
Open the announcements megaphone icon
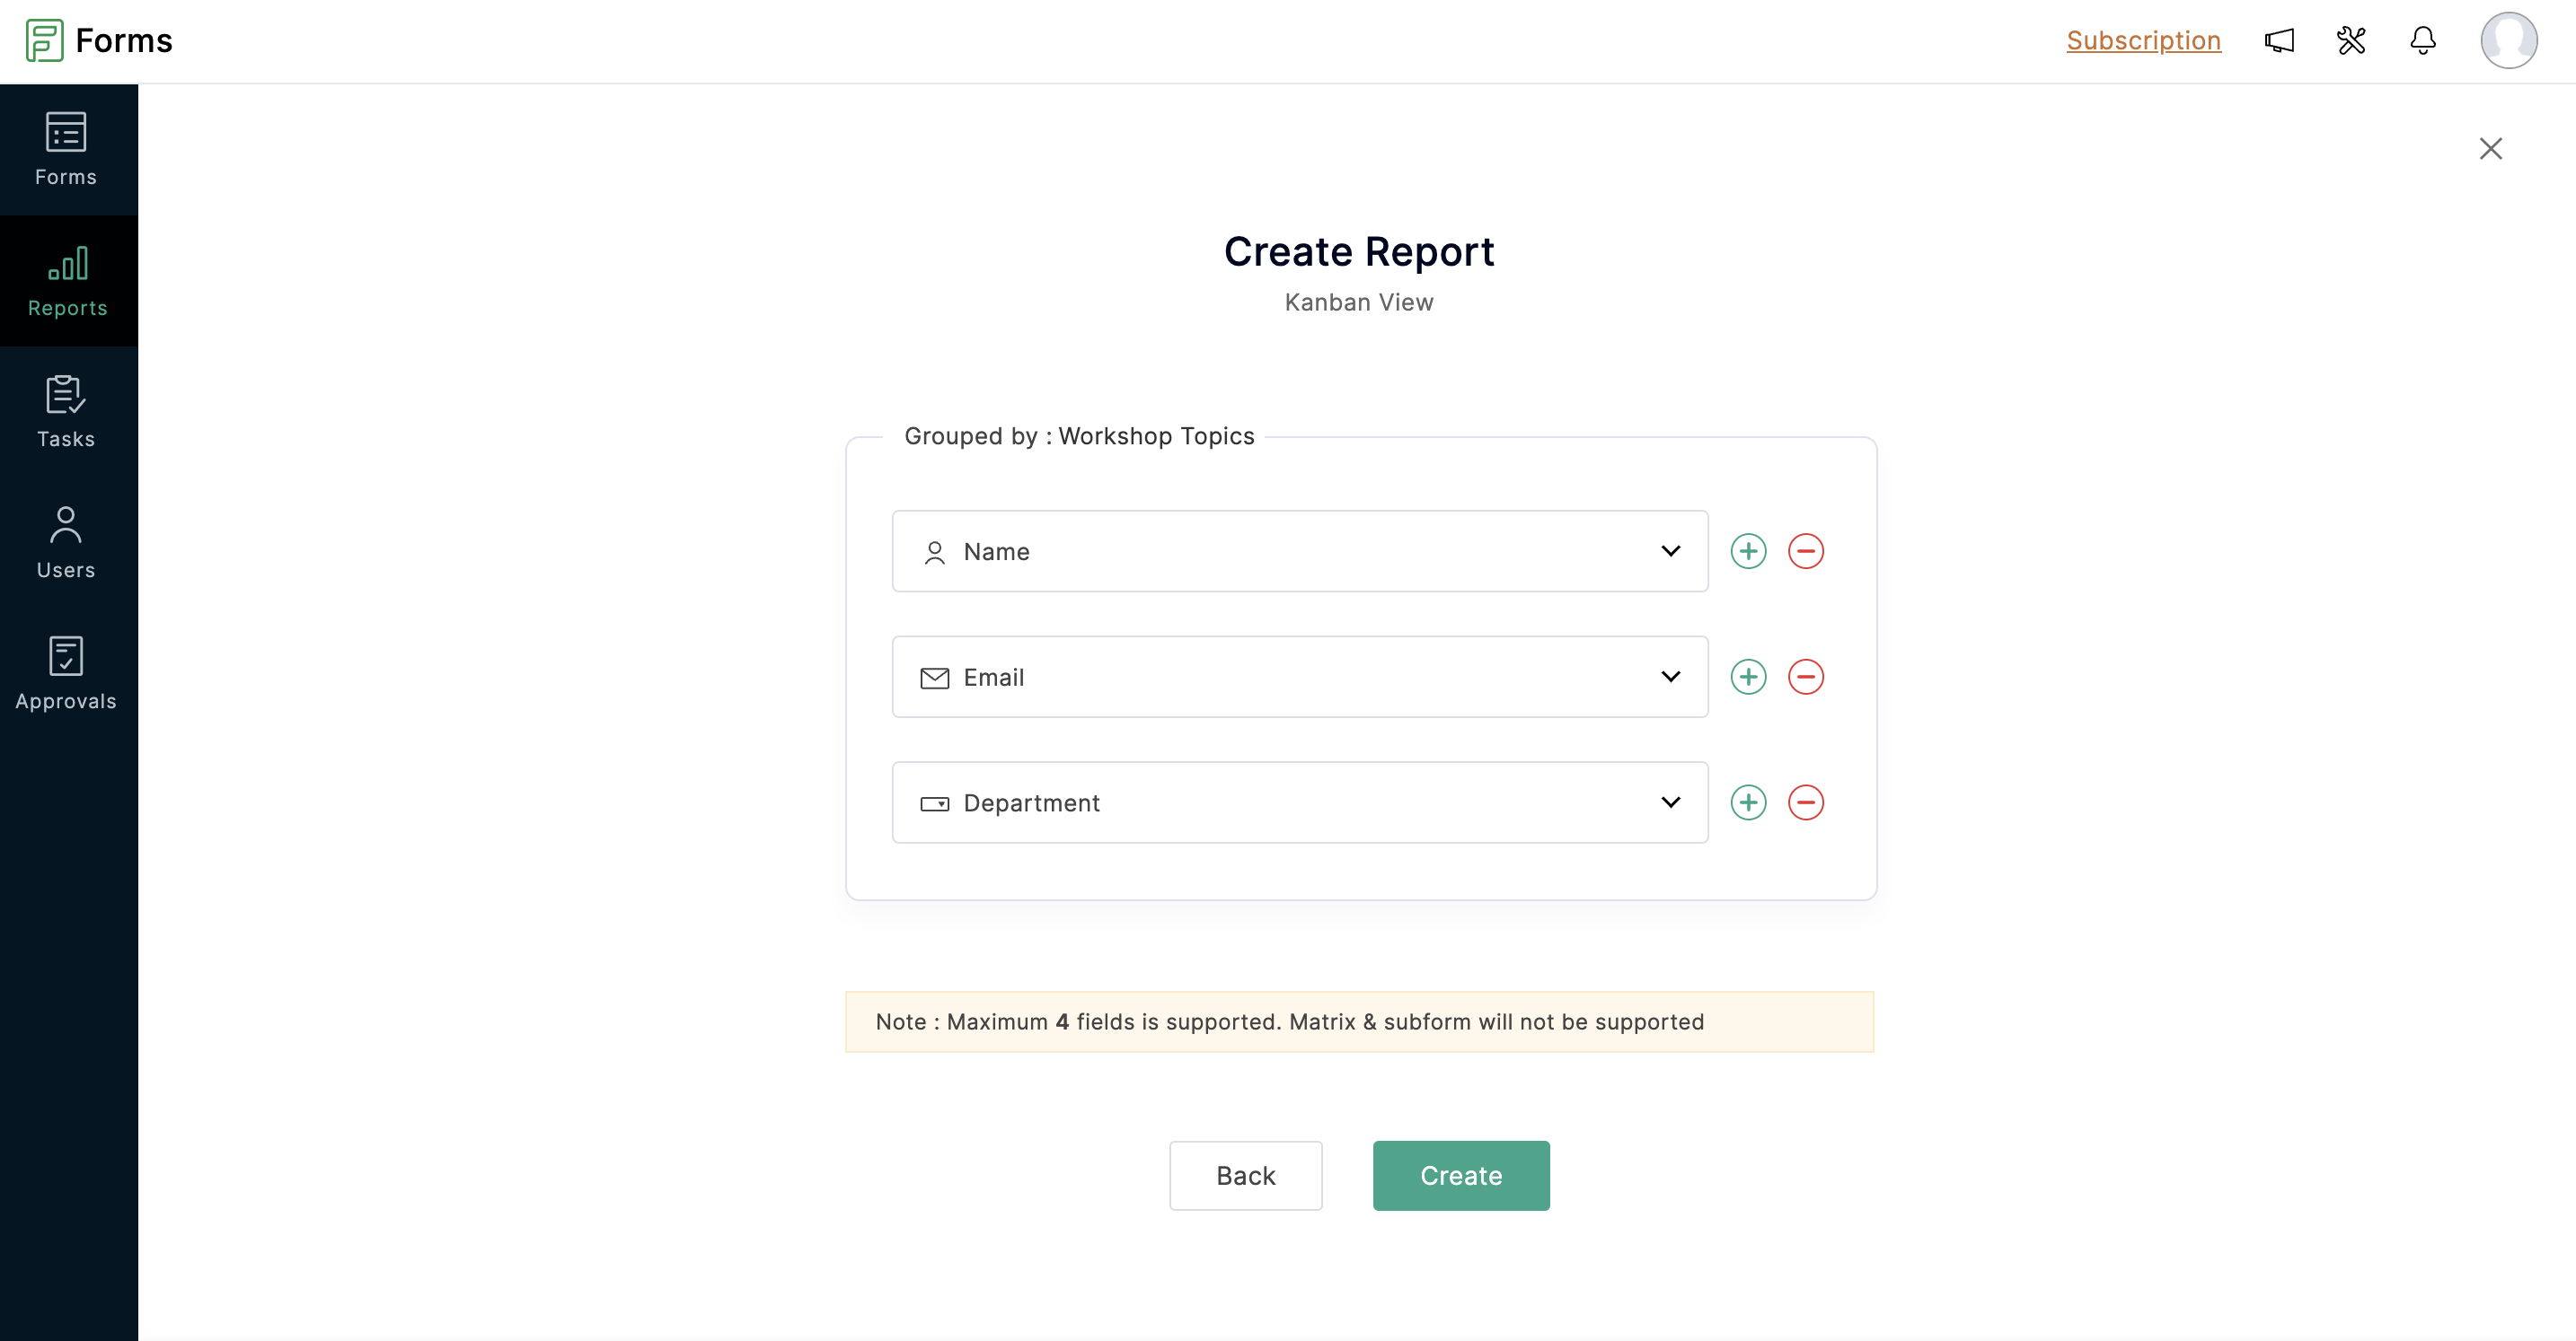(2279, 40)
